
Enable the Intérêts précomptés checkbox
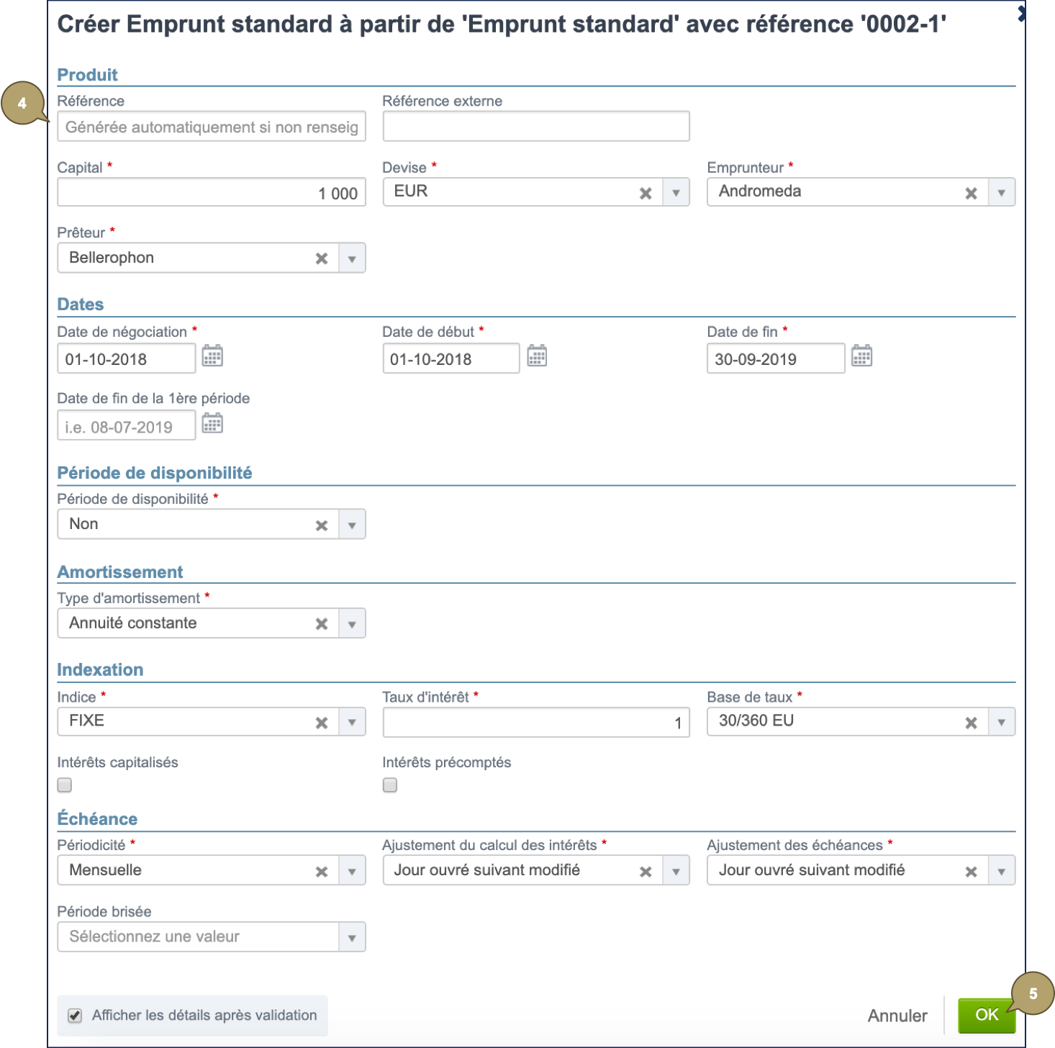[x=389, y=785]
